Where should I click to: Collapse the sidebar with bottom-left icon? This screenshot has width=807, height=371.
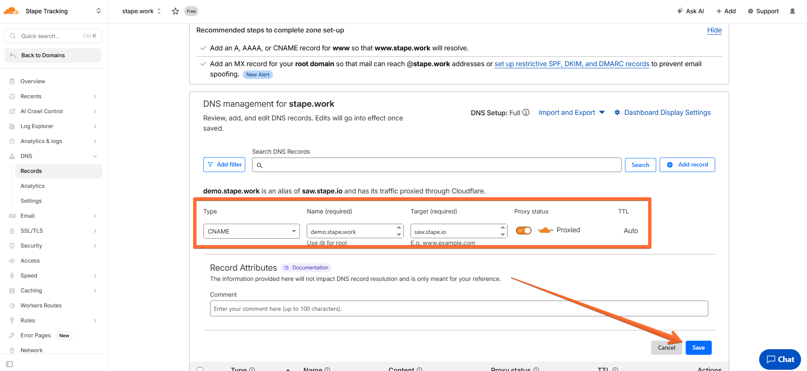(9, 364)
